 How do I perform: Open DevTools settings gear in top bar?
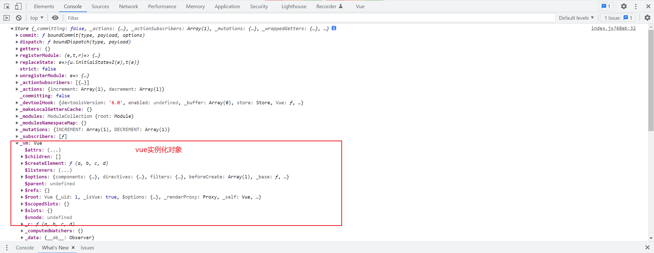[624, 6]
